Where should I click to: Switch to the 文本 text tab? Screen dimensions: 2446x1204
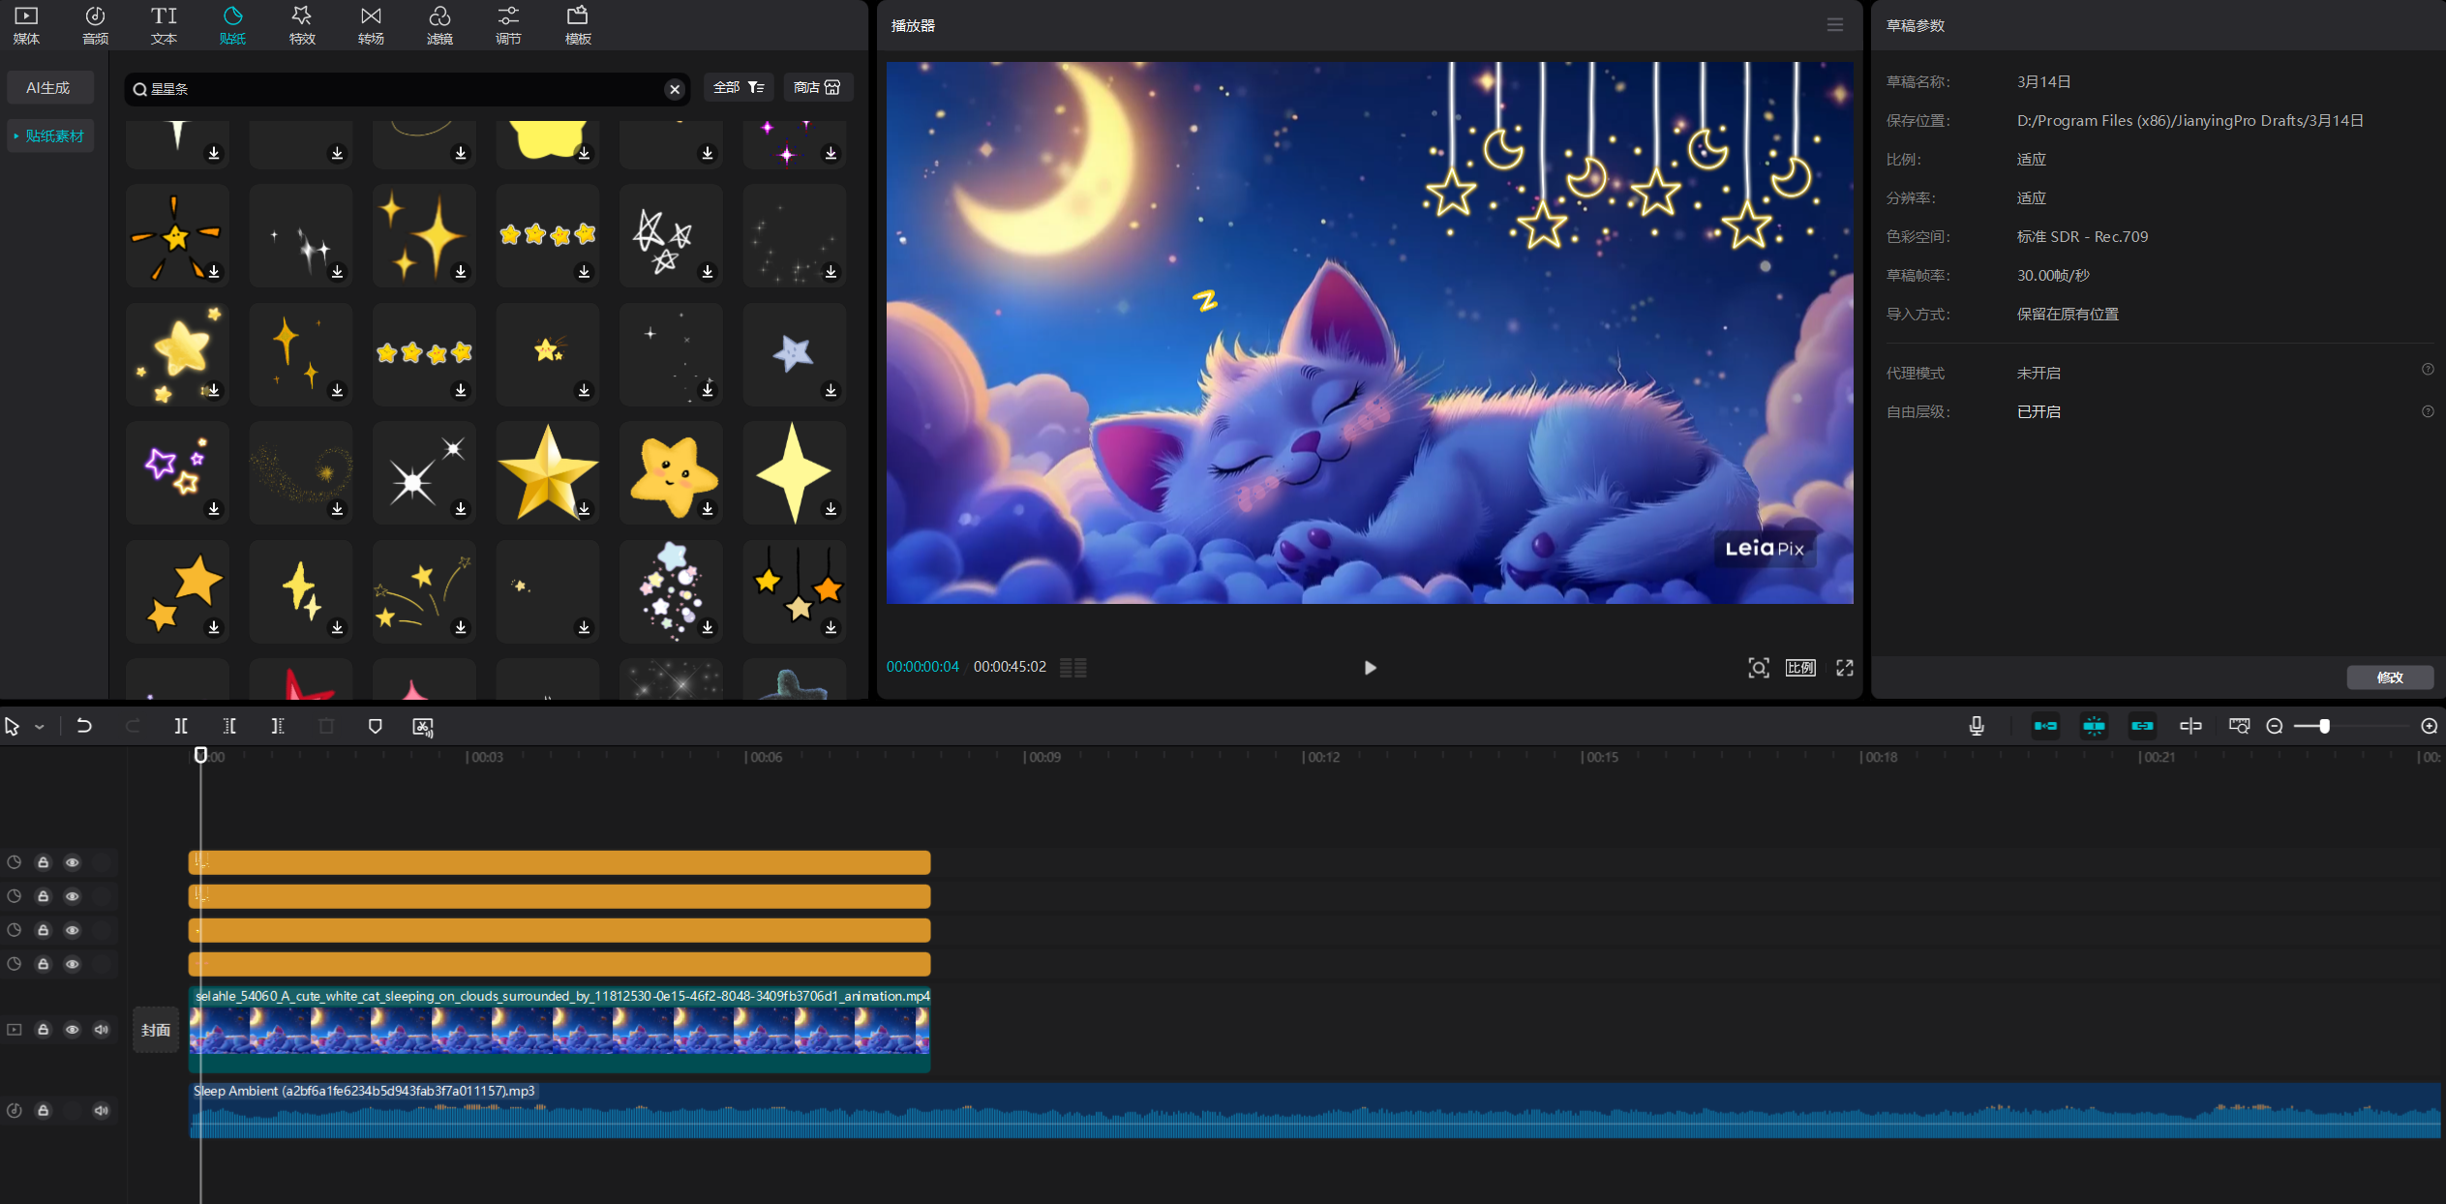coord(164,25)
